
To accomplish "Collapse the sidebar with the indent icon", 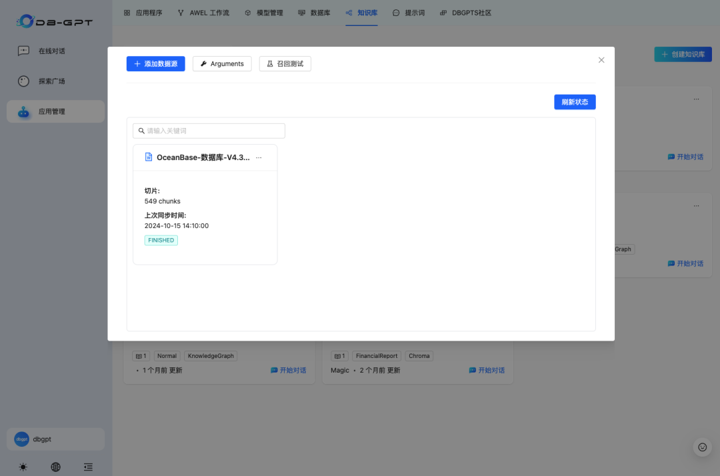I will [88, 467].
